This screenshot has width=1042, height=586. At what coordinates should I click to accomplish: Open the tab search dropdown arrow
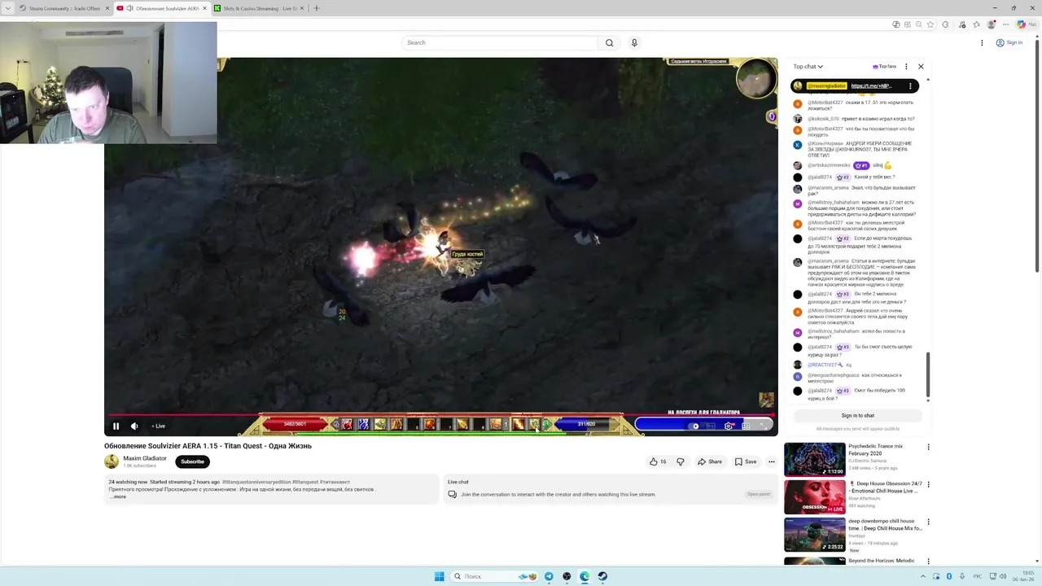pyautogui.click(x=7, y=8)
